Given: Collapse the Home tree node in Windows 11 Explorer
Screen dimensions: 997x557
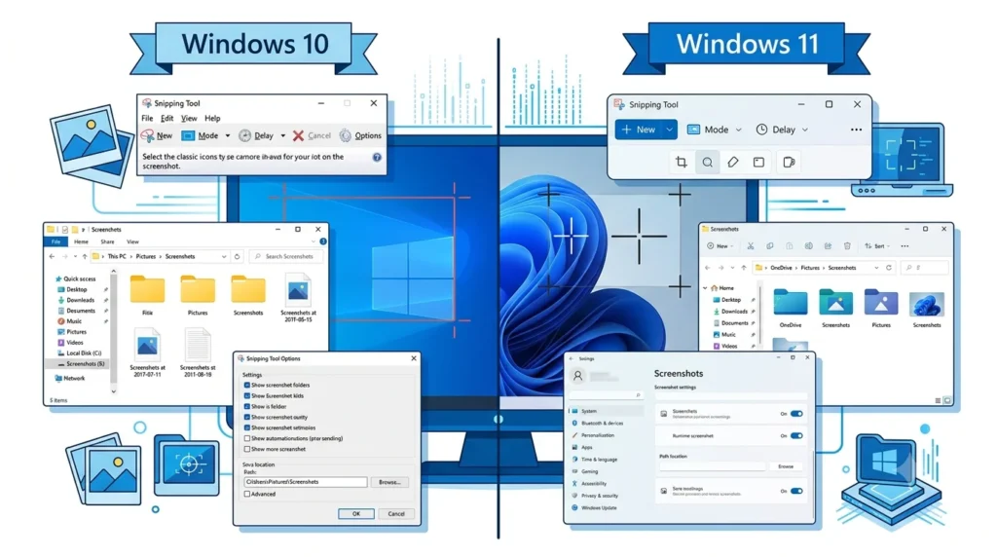Looking at the screenshot, I should pyautogui.click(x=705, y=288).
